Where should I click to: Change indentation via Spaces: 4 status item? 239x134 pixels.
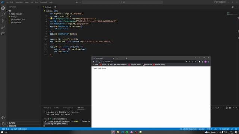pos(202,129)
